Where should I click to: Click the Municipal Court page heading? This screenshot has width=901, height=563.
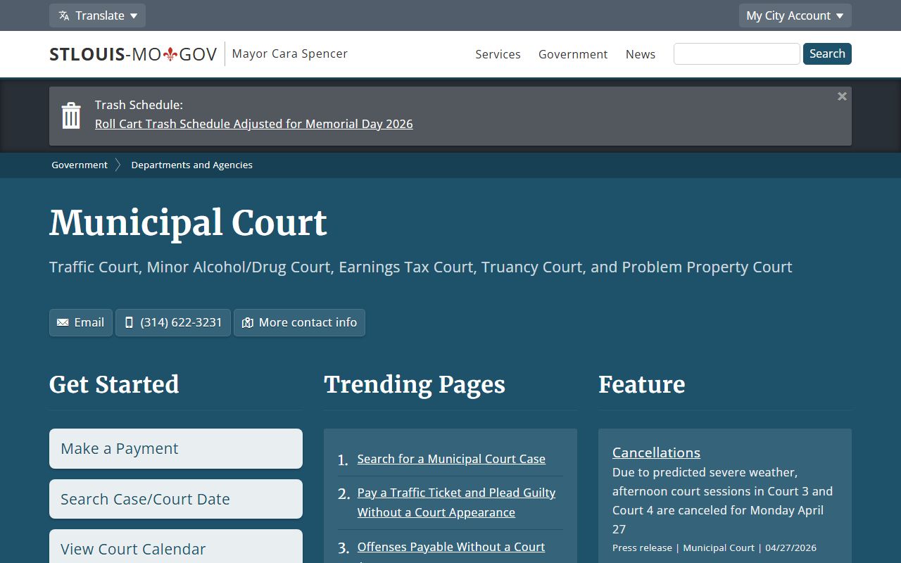pyautogui.click(x=188, y=223)
